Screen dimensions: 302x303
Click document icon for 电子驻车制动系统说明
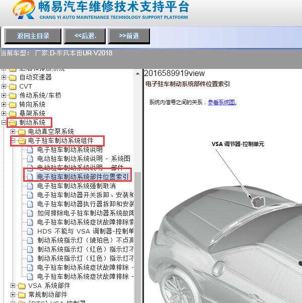(30, 150)
